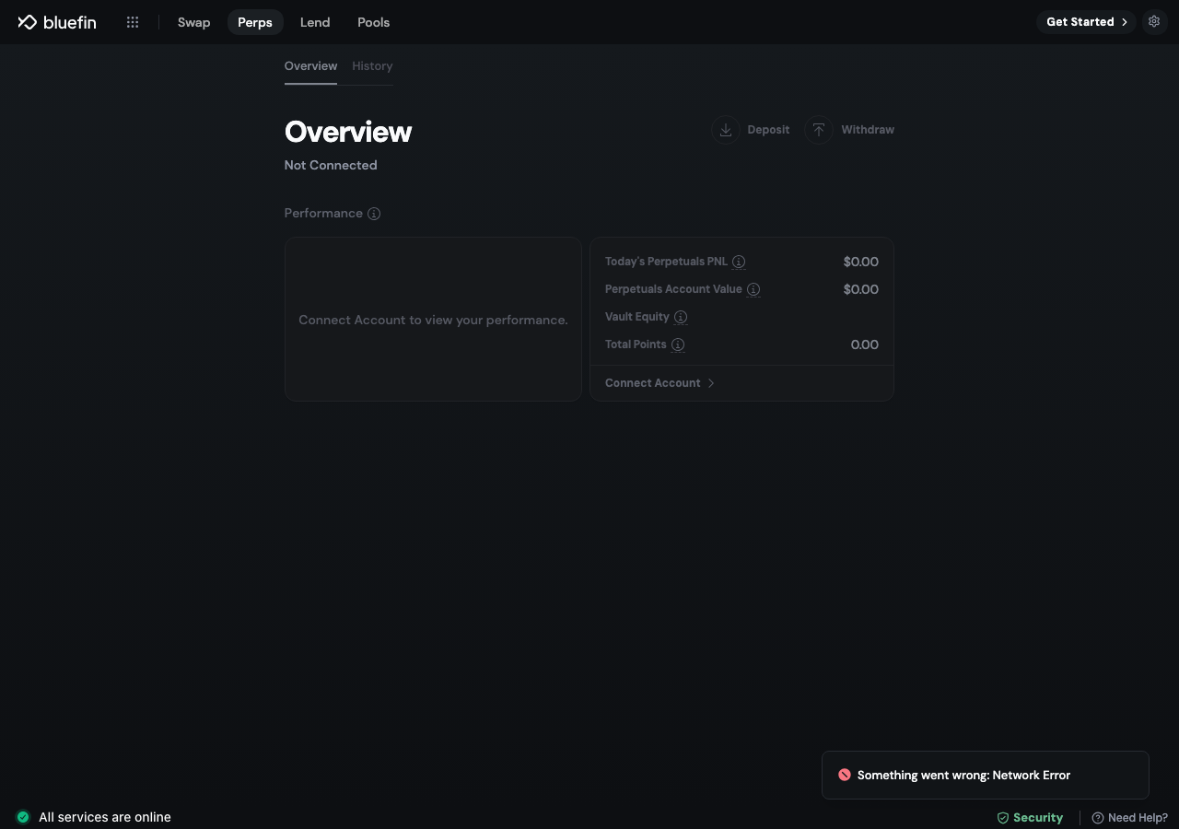This screenshot has width=1179, height=829.
Task: Show info about Performance
Action: click(374, 214)
